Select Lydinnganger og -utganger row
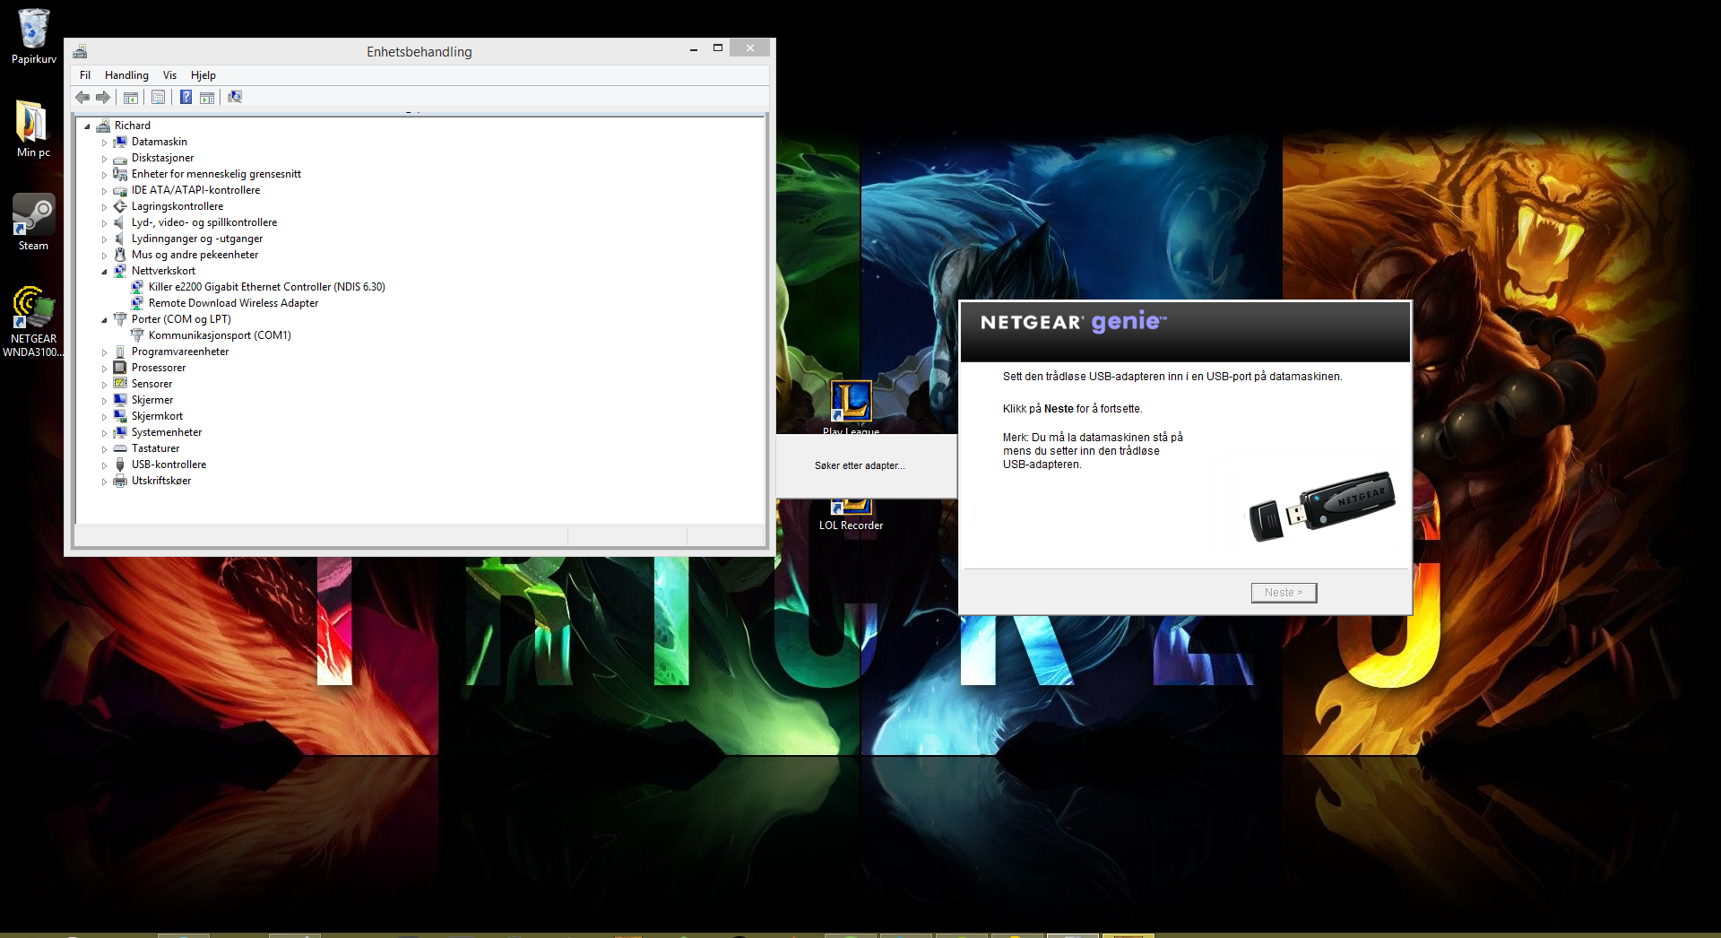Viewport: 1721px width, 938px height. click(197, 239)
